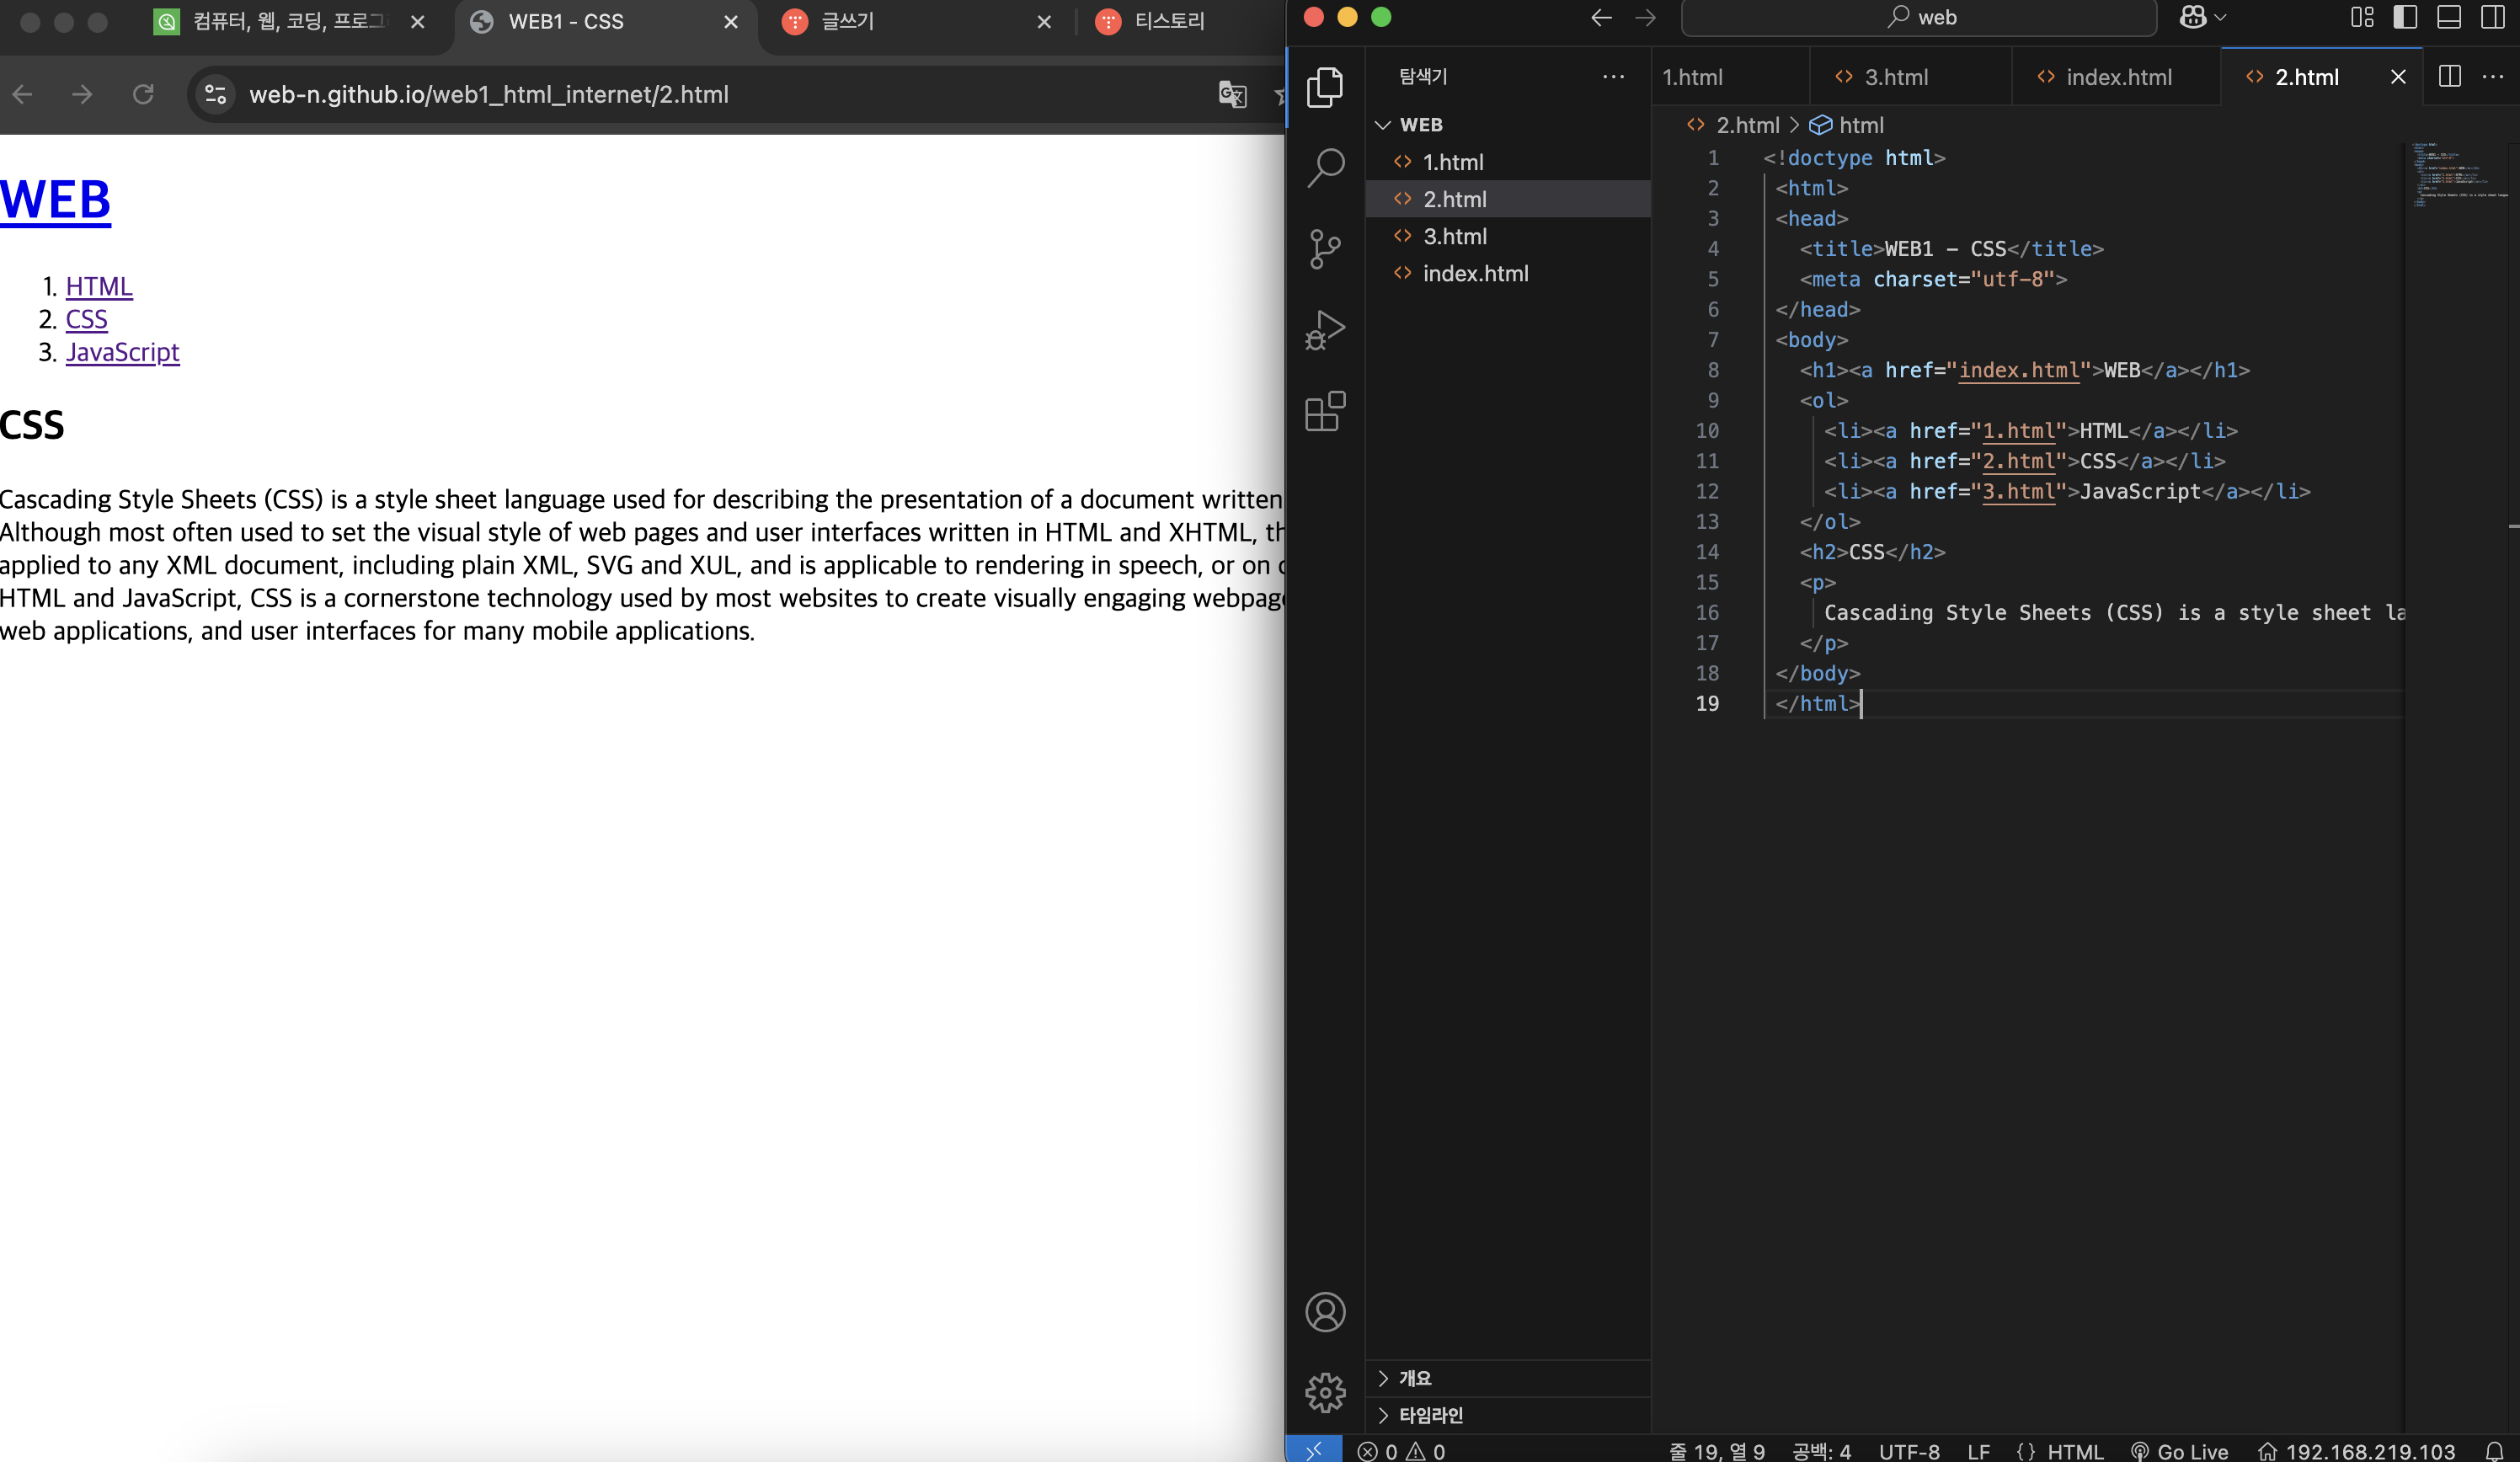Open the Accounts icon in activity bar
Screen dimensions: 2520x1462
click(1325, 1312)
